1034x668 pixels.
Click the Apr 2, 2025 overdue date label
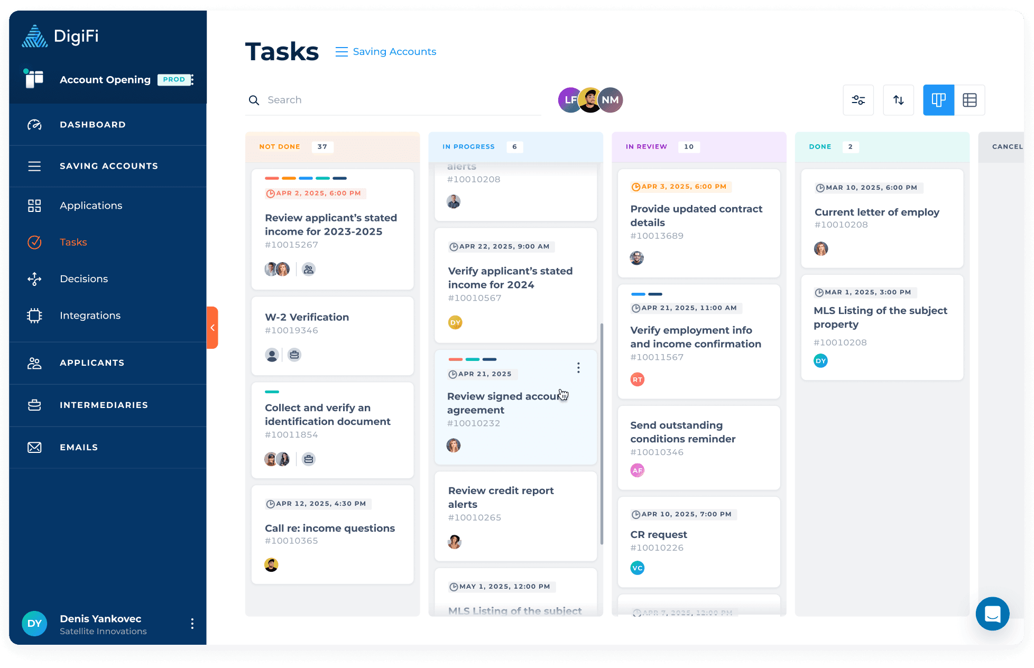click(316, 193)
